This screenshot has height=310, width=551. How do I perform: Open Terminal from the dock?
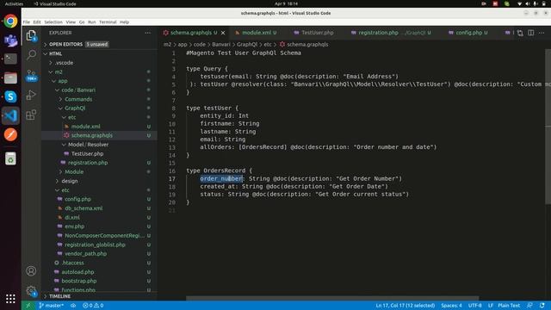(10, 59)
